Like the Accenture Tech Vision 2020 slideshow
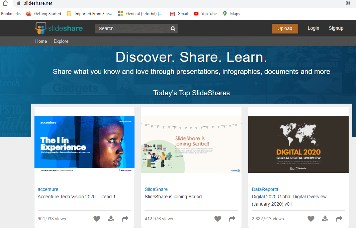This screenshot has height=228, width=356. point(97,219)
